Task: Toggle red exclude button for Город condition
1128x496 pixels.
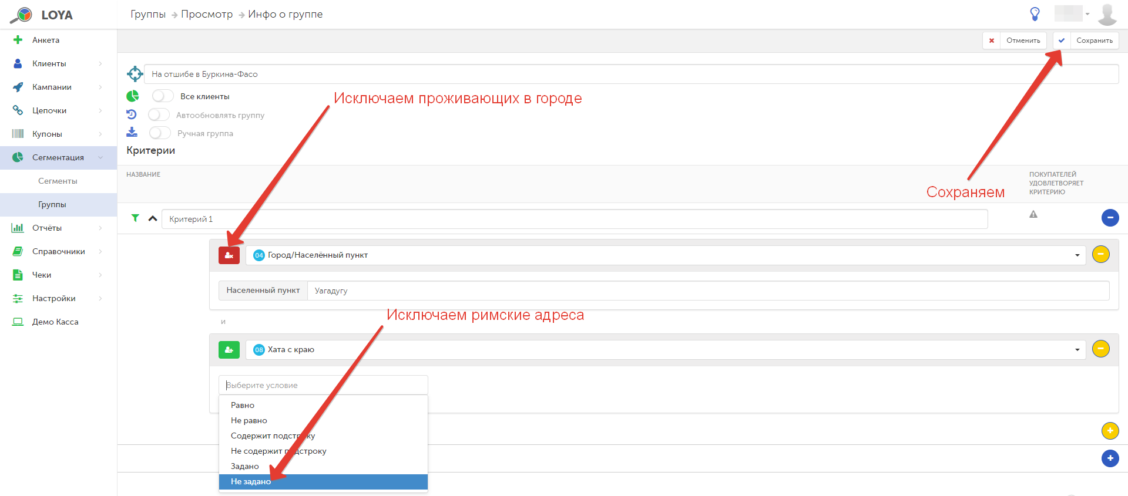Action: click(x=229, y=255)
